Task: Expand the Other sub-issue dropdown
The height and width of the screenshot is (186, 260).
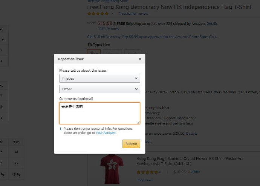Action: click(x=99, y=89)
